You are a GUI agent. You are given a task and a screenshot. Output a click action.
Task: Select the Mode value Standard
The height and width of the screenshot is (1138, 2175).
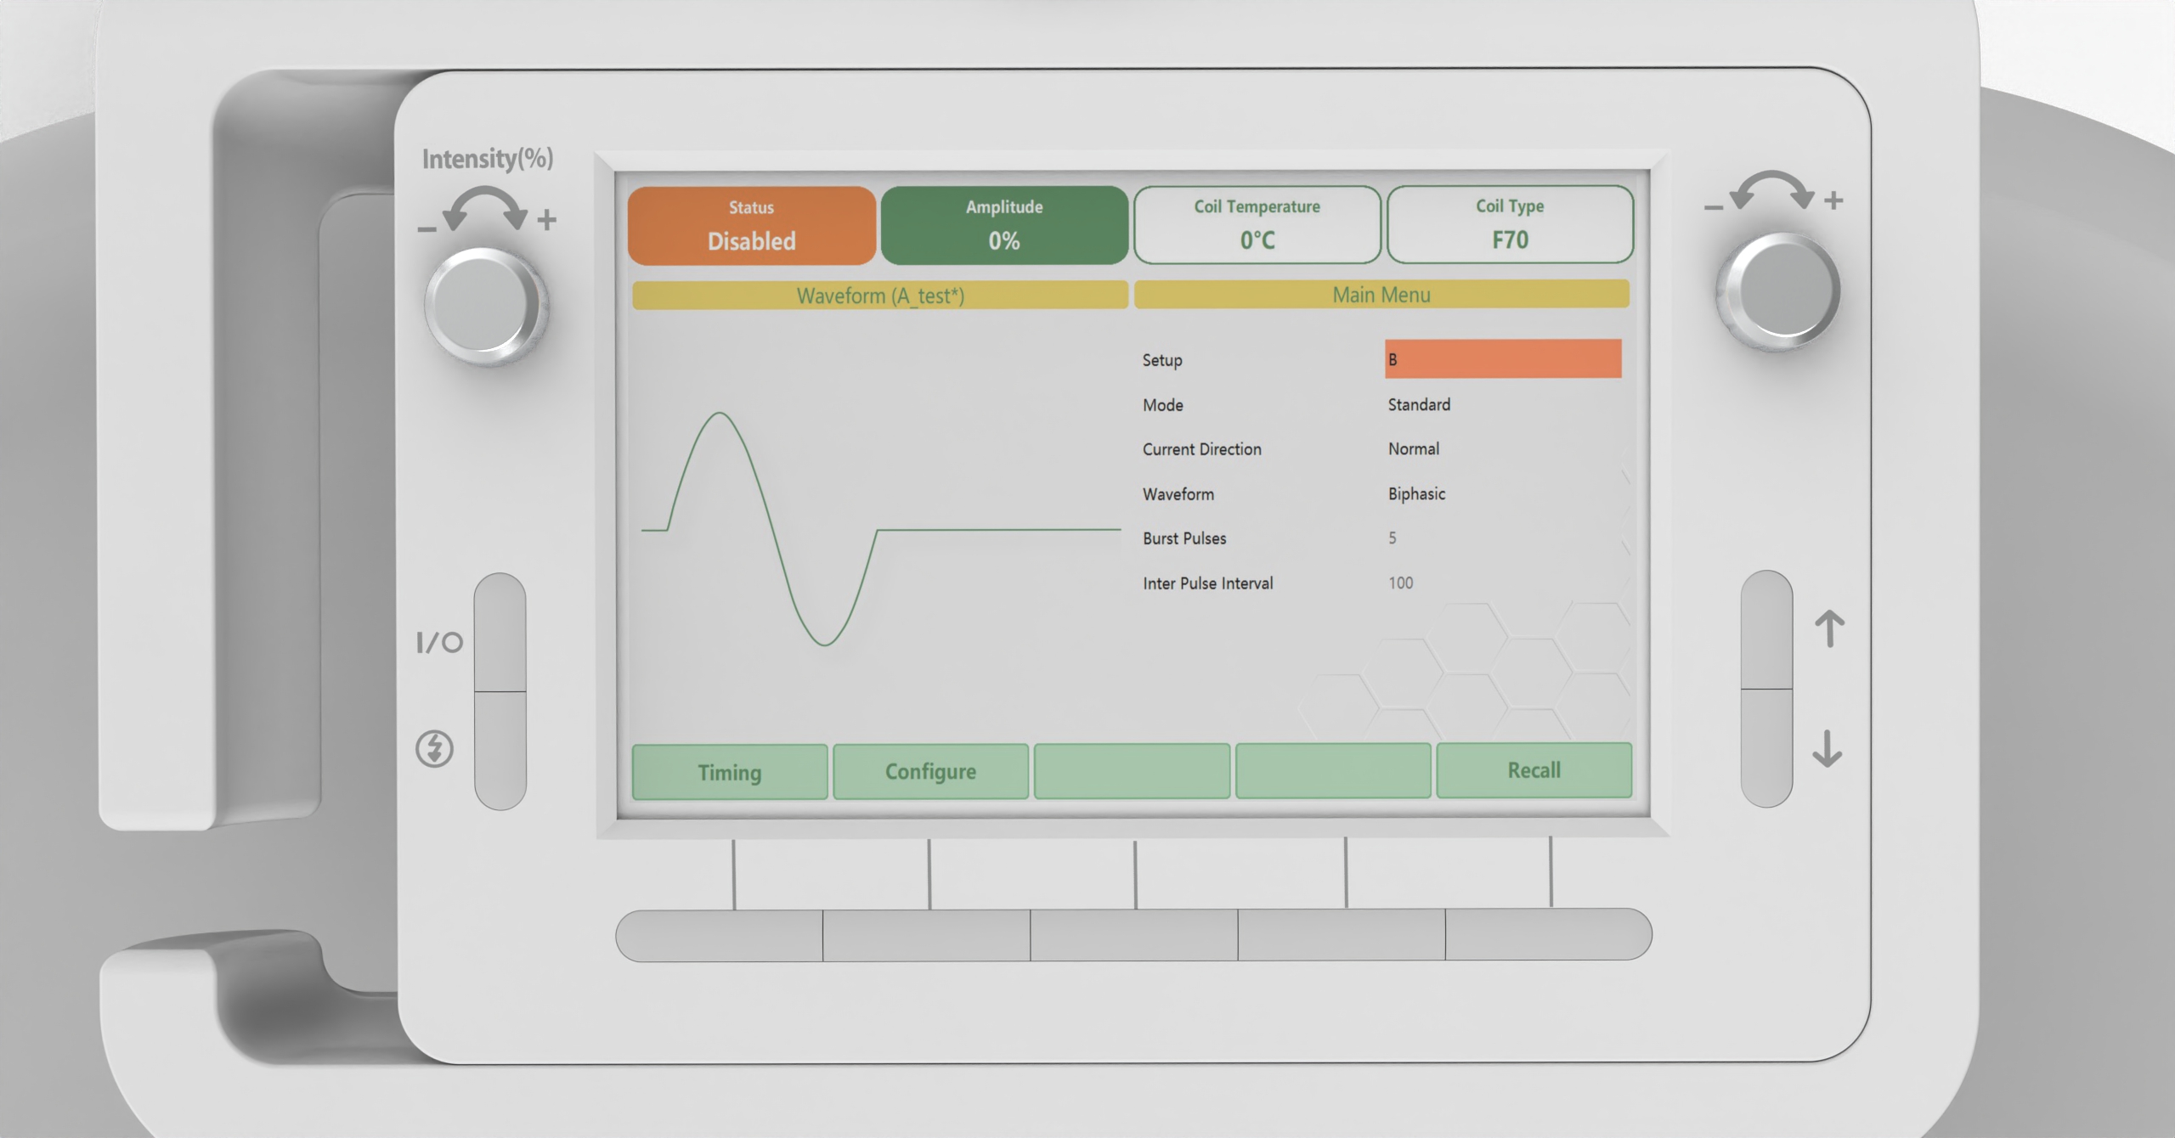tap(1419, 405)
